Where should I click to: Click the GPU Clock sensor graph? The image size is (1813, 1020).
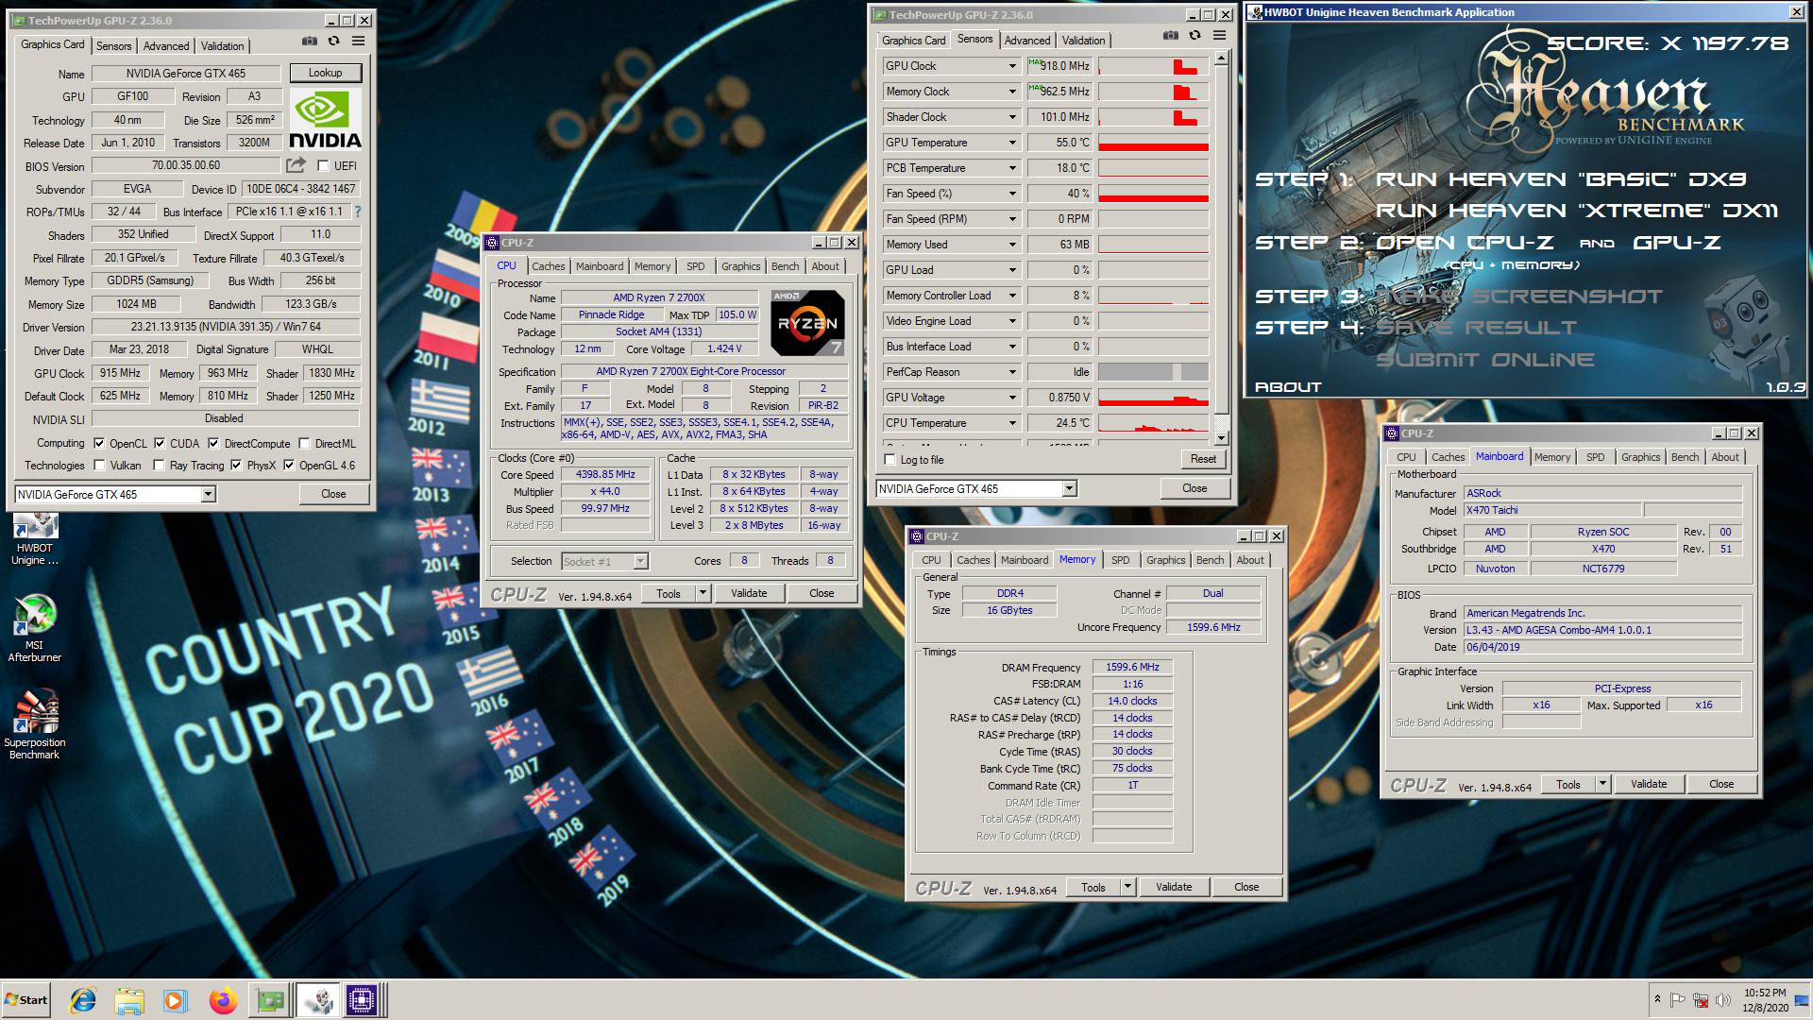(1153, 66)
